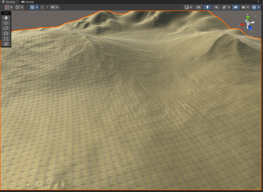
Task: Toggle scene visibility eye icon
Action: pos(235,7)
